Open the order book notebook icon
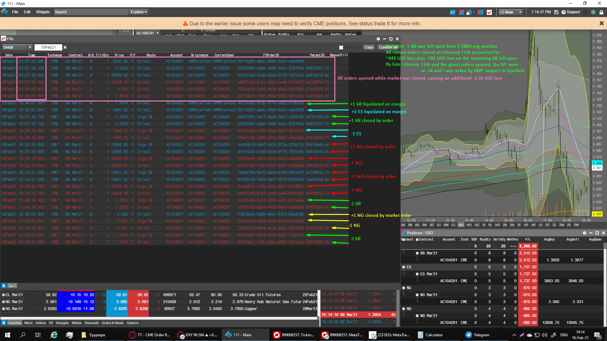This screenshot has width=607, height=341. coord(480,12)
